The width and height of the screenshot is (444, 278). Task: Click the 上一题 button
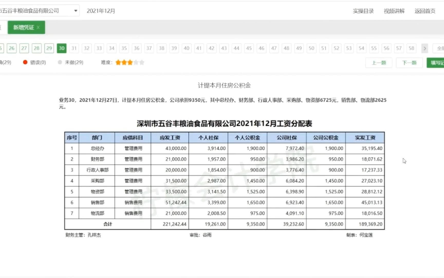tap(379, 63)
